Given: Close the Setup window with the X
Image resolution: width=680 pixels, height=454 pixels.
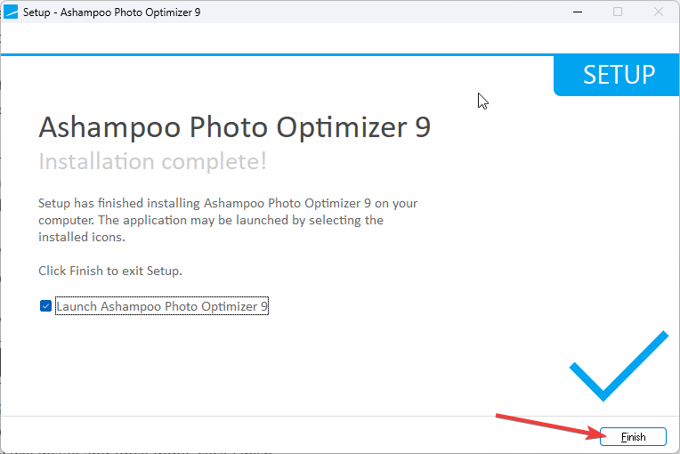Looking at the screenshot, I should click(659, 12).
